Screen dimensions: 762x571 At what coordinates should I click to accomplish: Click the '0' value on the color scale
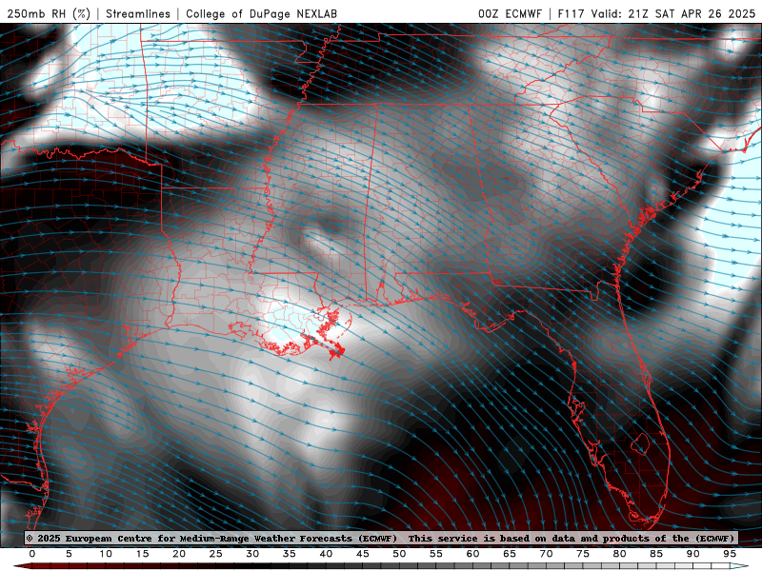coord(32,554)
